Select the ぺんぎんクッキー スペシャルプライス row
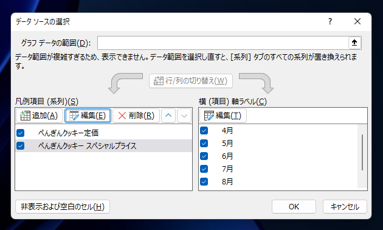This screenshot has width=383, height=230. point(103,145)
